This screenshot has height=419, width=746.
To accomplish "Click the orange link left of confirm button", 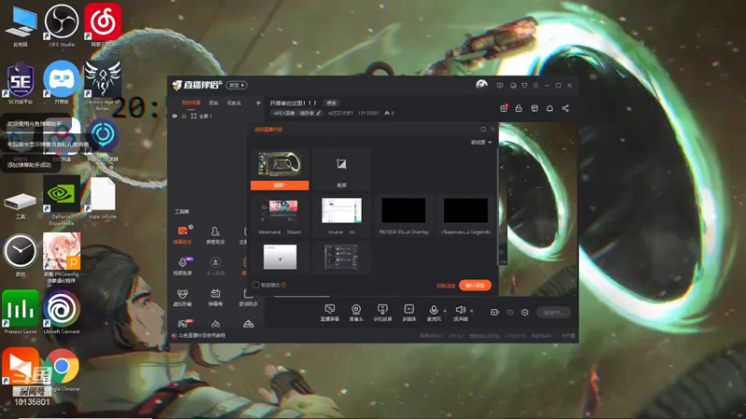I will click(446, 286).
